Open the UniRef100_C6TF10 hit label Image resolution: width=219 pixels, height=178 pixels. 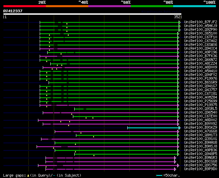[x=201, y=37]
